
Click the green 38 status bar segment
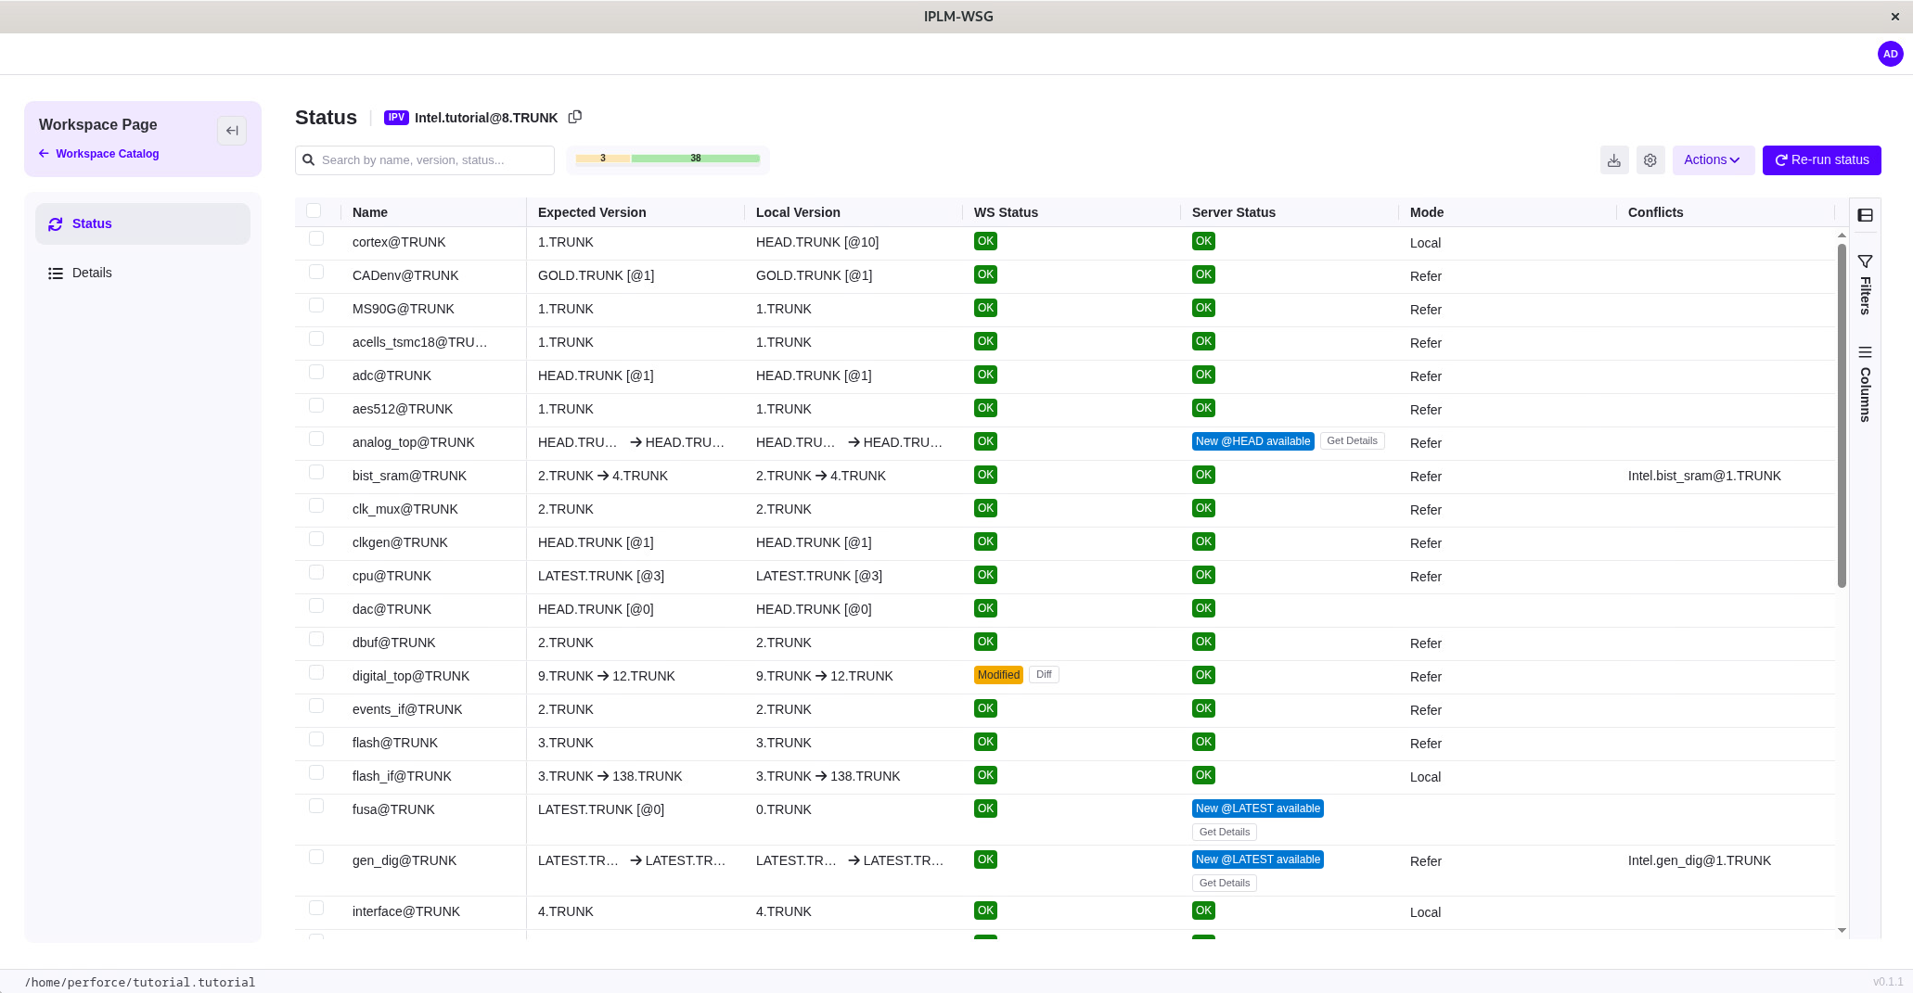696,159
